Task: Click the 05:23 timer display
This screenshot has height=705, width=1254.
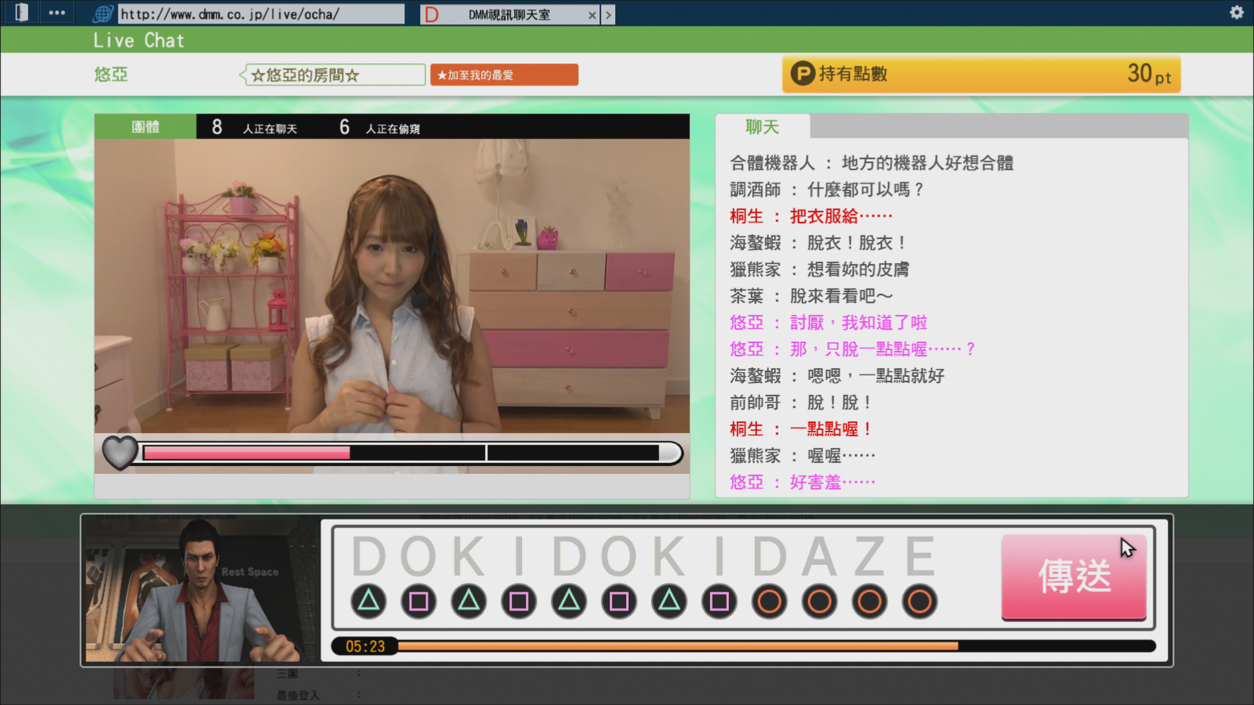Action: click(x=365, y=646)
